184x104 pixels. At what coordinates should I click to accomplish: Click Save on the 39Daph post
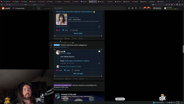pos(82,79)
